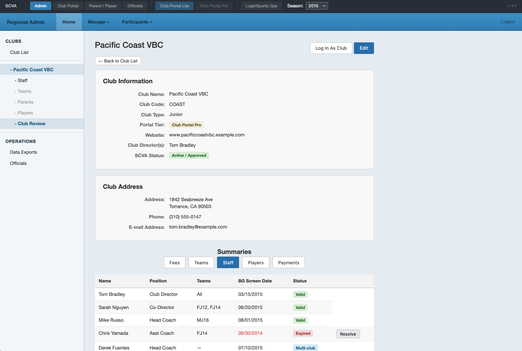Image resolution: width=522 pixels, height=351 pixels.
Task: Click the Multi-club status badge
Action: [x=305, y=348]
